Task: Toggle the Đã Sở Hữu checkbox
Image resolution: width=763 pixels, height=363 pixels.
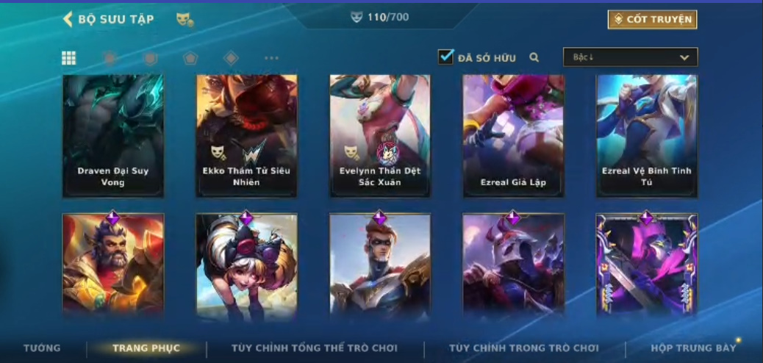Action: 445,57
